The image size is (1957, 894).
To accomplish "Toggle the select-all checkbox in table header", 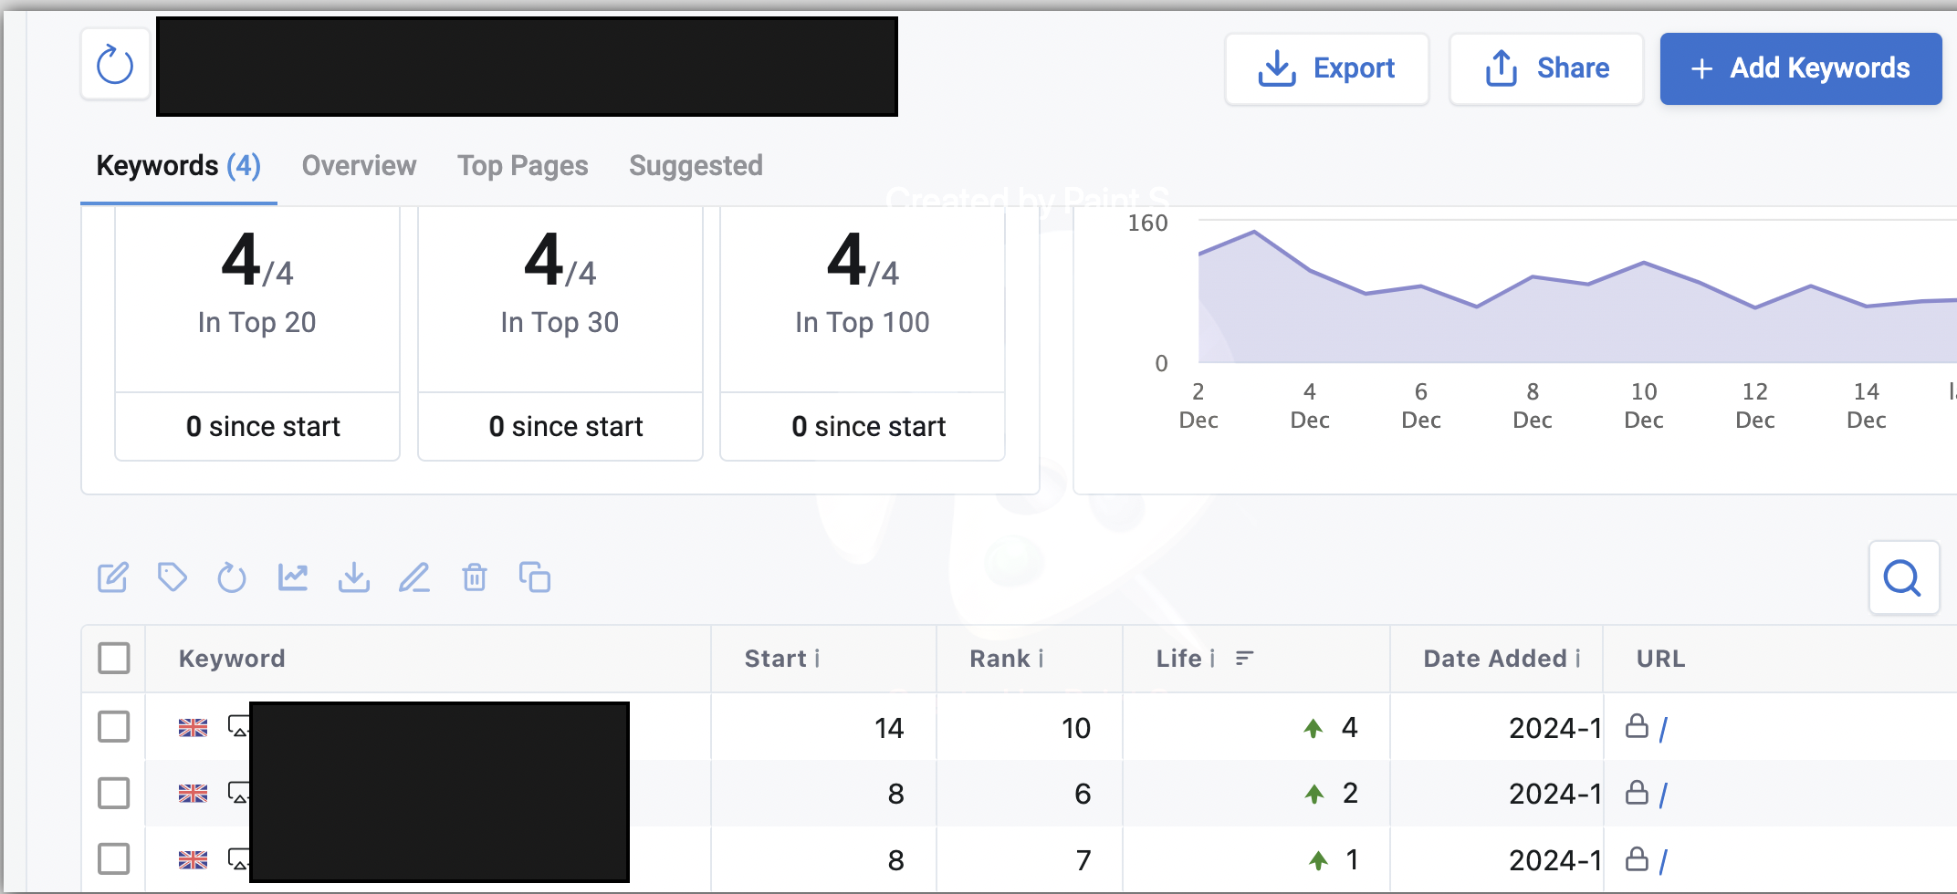I will [114, 658].
